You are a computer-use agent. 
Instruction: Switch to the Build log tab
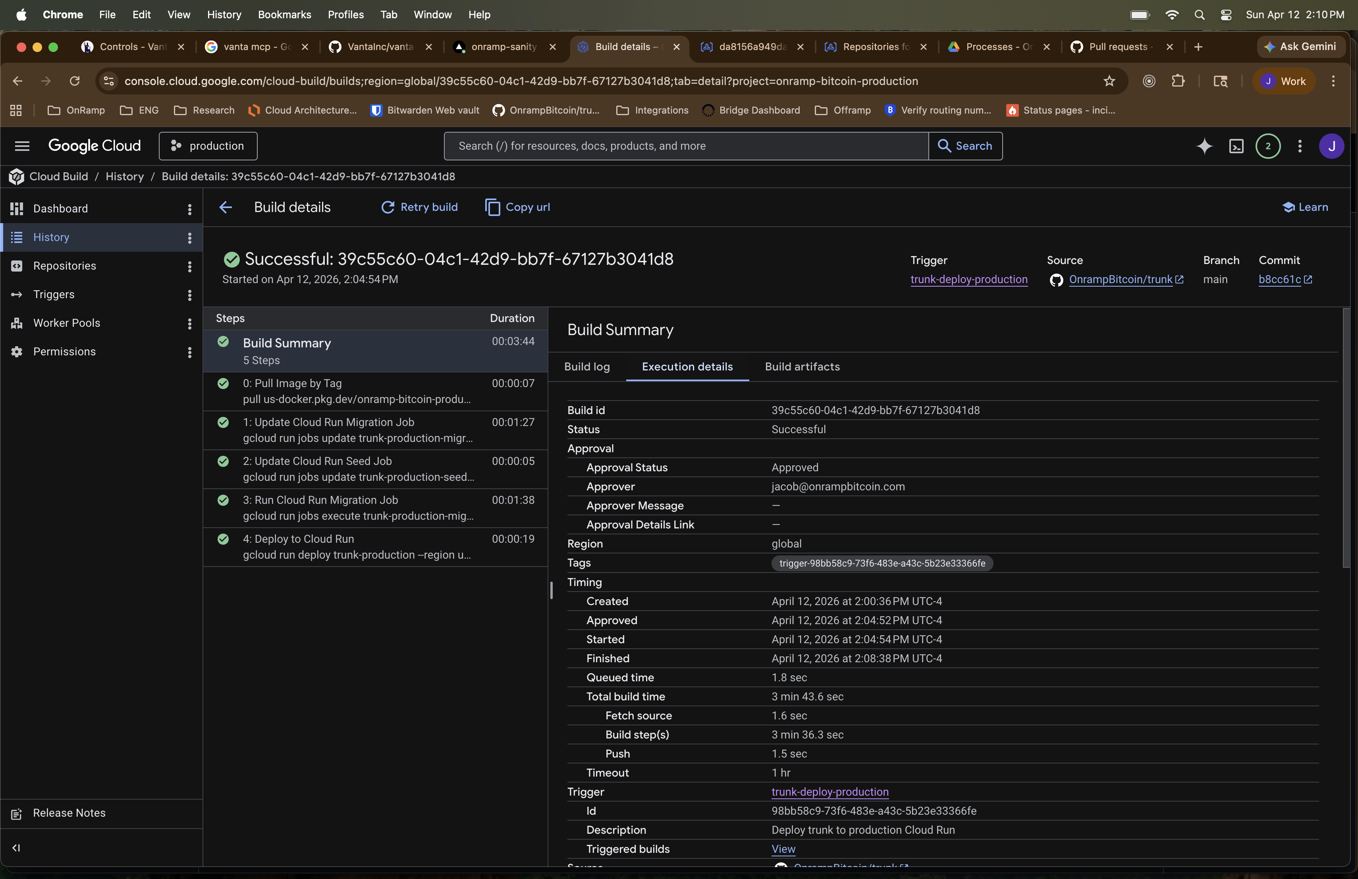586,367
